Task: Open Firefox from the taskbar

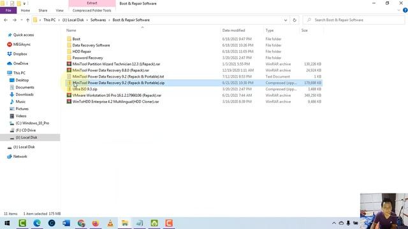Action: (96, 223)
